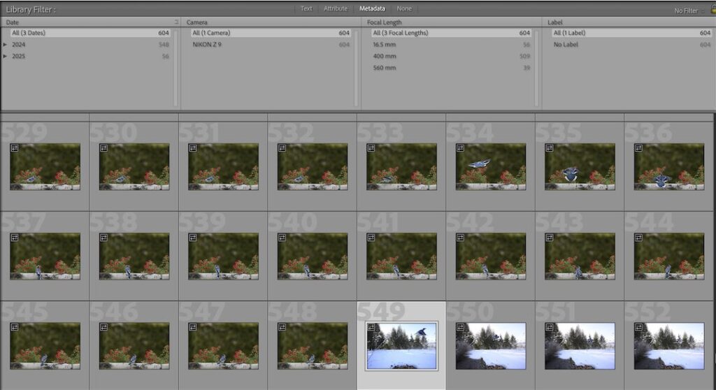716x390 pixels.
Task: Click adjustments badge on photo 529
Action: coord(15,148)
